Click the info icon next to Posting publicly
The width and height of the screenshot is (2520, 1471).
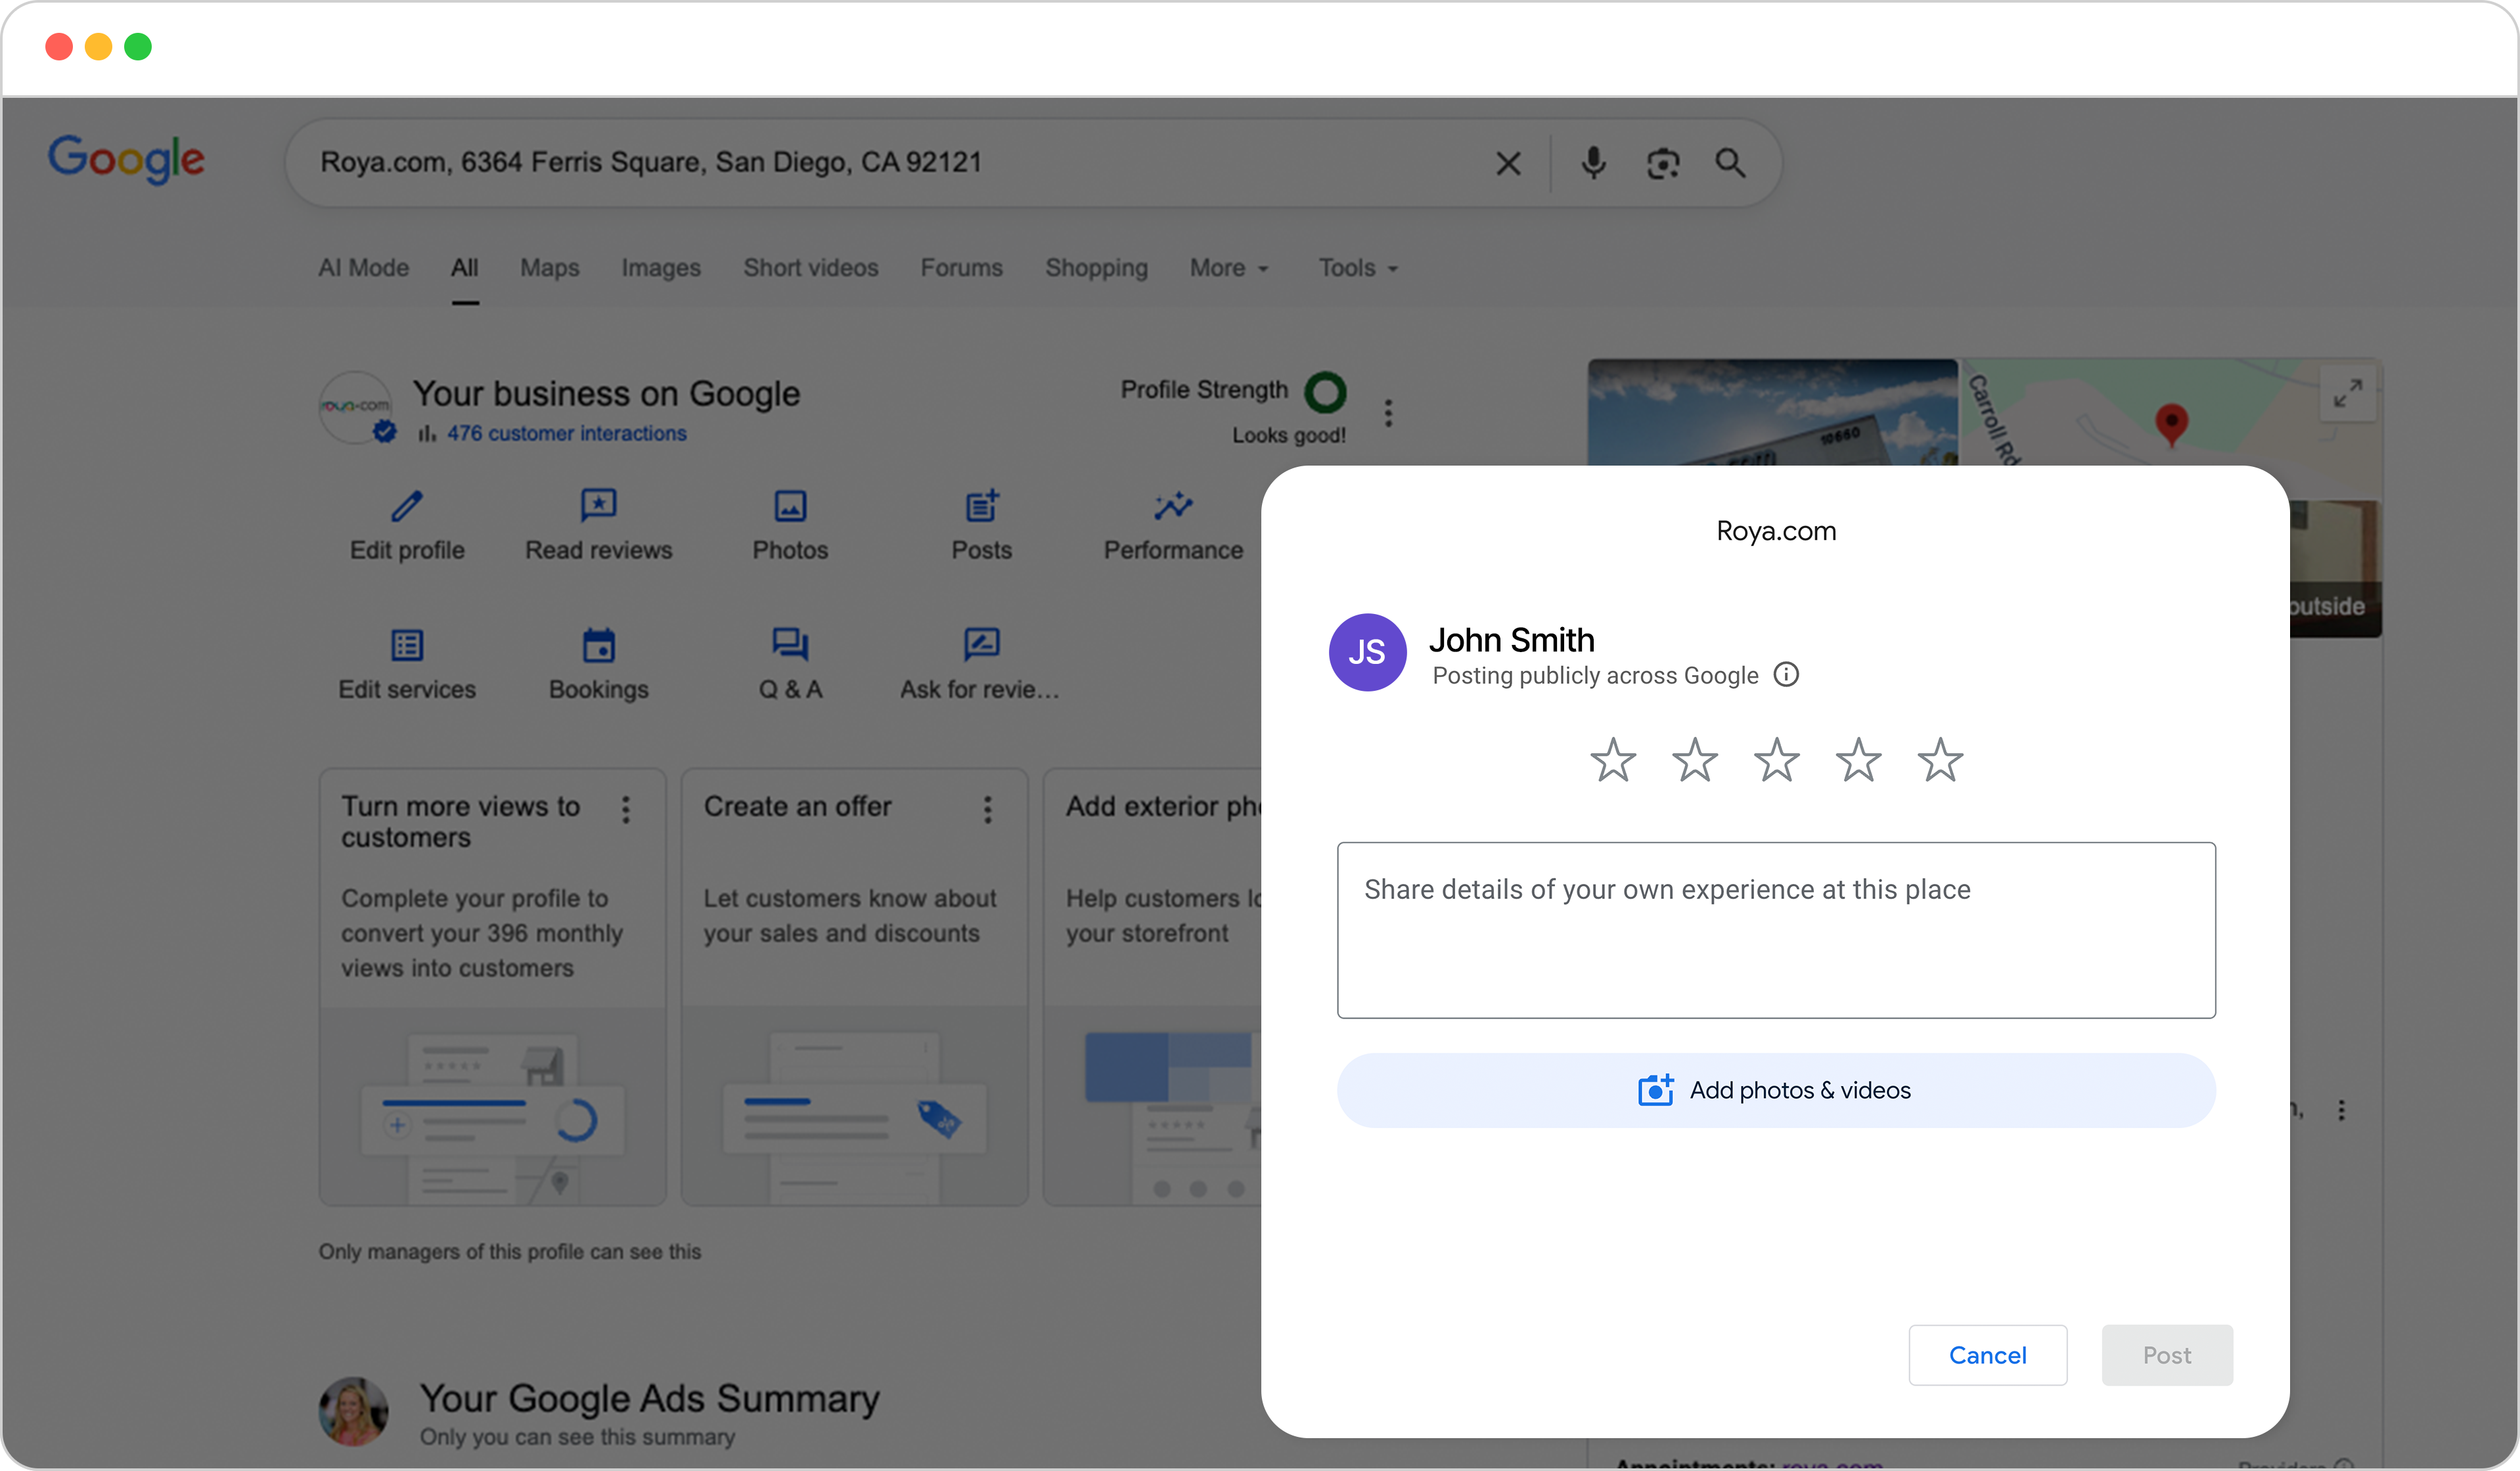(x=1786, y=674)
